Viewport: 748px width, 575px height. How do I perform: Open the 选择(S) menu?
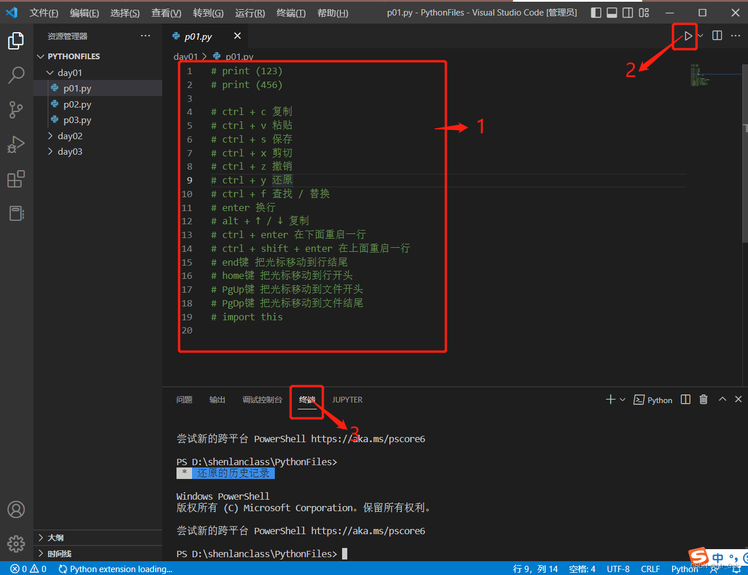click(x=125, y=13)
